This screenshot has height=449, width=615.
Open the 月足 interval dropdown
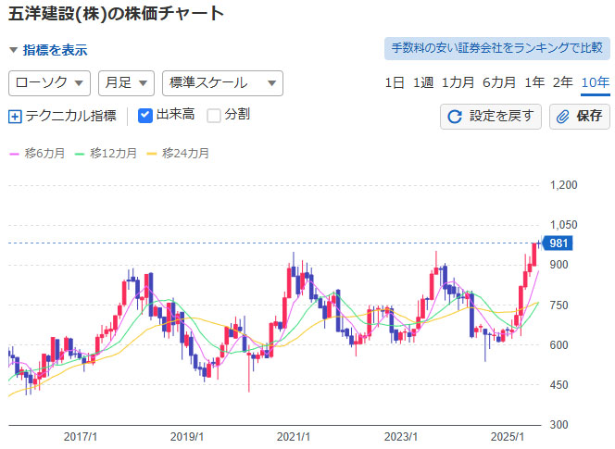[x=125, y=83]
